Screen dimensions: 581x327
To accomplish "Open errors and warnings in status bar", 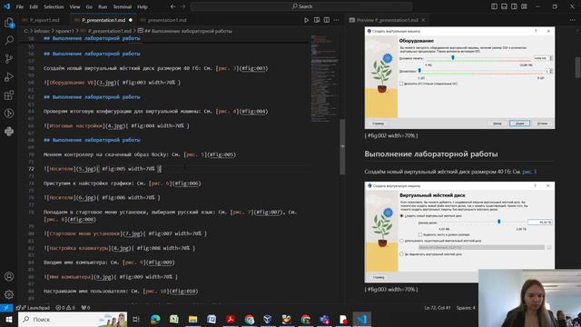I will point(65,308).
